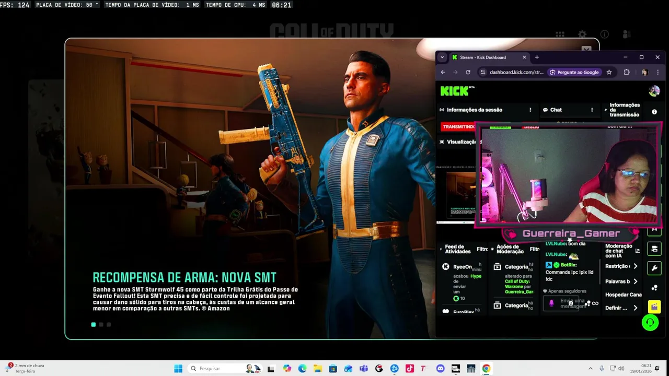Click the stream preview thumbnail

457,193
